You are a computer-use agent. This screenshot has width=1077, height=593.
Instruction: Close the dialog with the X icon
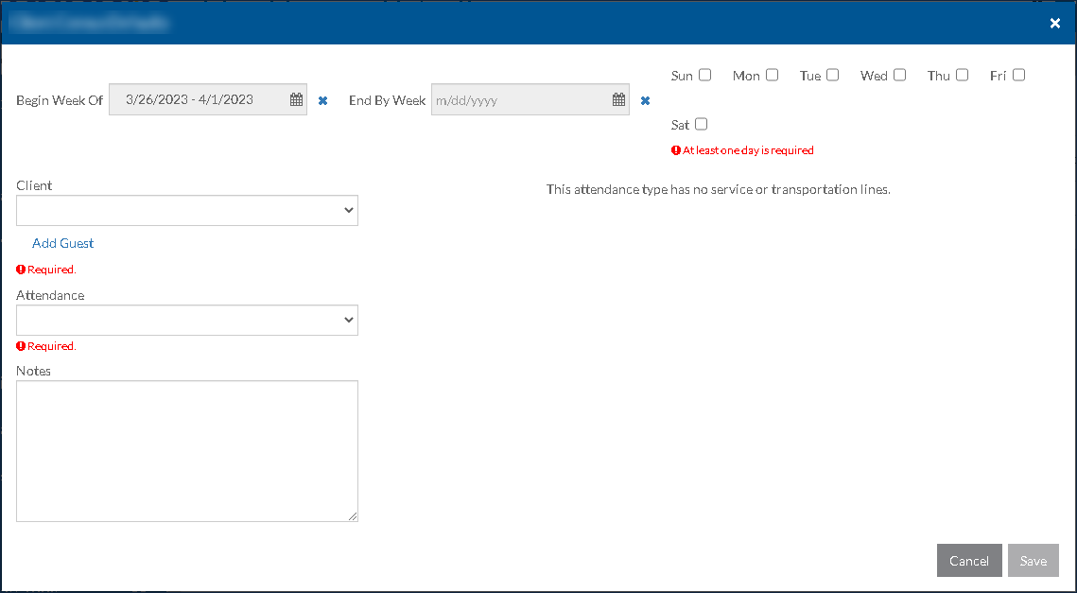pyautogui.click(x=1055, y=24)
